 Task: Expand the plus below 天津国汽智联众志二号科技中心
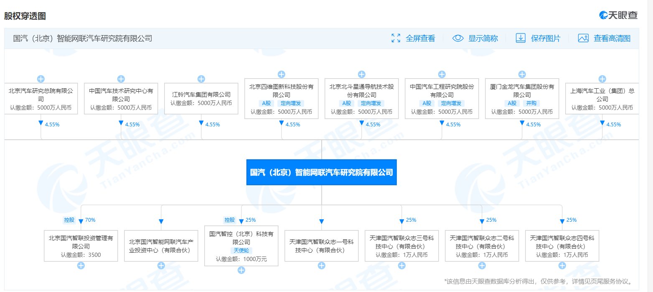[x=482, y=266]
